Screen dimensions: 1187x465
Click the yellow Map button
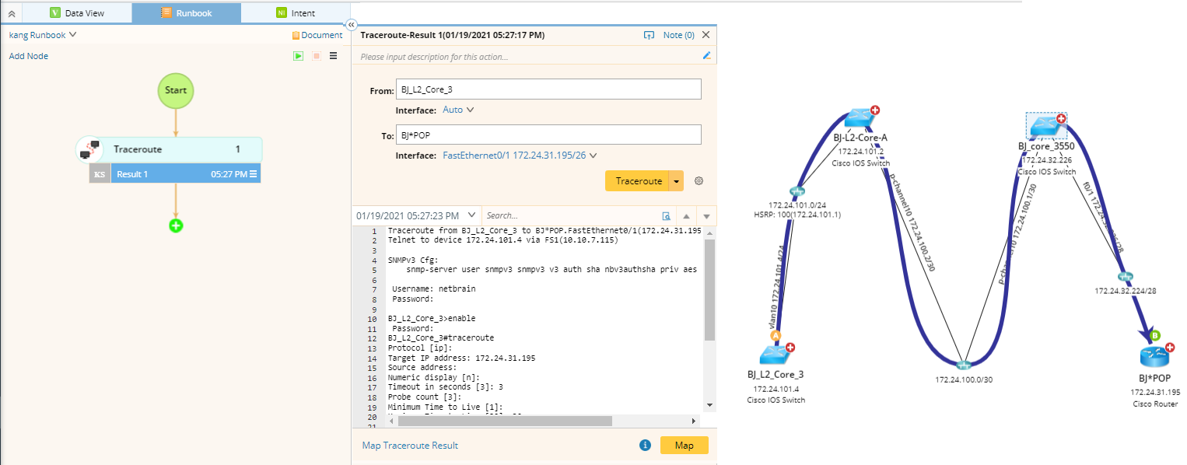(684, 445)
